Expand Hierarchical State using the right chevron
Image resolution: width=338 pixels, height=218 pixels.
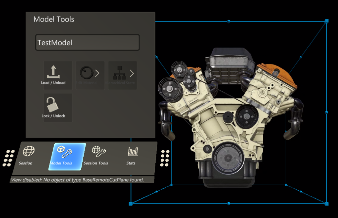coord(132,72)
